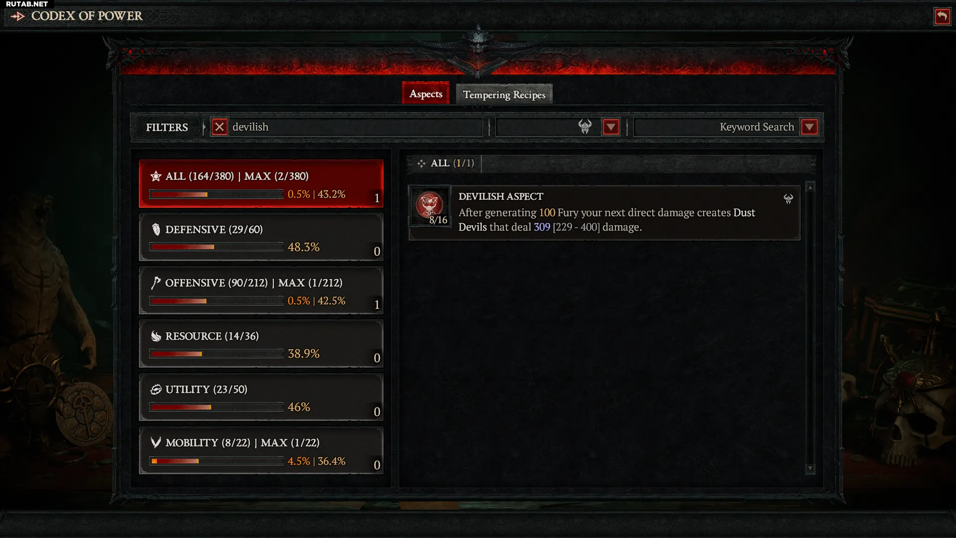Viewport: 956px width, 538px height.
Task: Click the Resource category icon
Action: point(156,336)
